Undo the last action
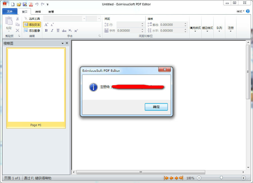The height and width of the screenshot is (183, 253). pyautogui.click(x=37, y=4)
